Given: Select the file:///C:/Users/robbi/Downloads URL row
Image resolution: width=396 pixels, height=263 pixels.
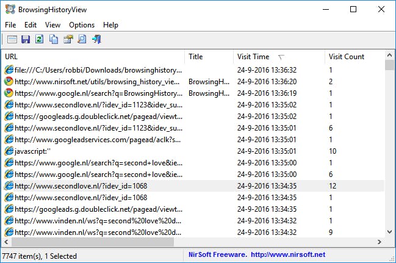Looking at the screenshot, I should 98,70.
